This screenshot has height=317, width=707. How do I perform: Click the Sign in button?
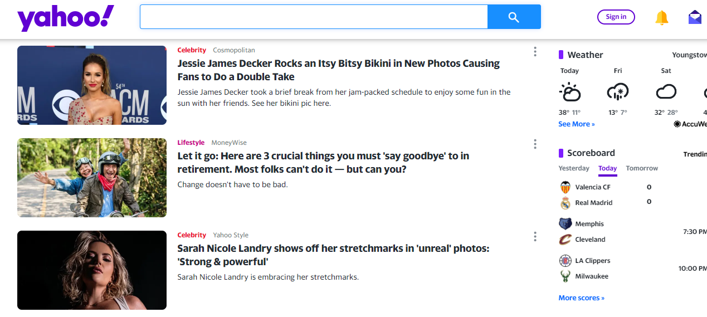click(616, 17)
